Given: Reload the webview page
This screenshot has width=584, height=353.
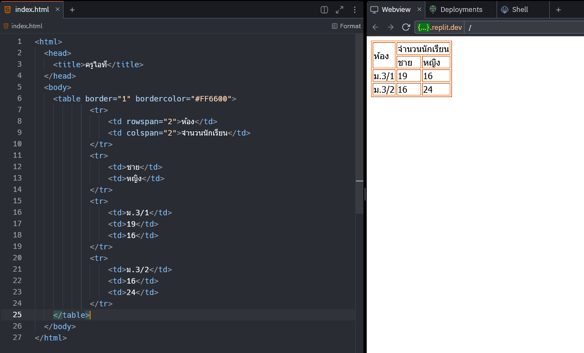Looking at the screenshot, I should click(x=406, y=27).
